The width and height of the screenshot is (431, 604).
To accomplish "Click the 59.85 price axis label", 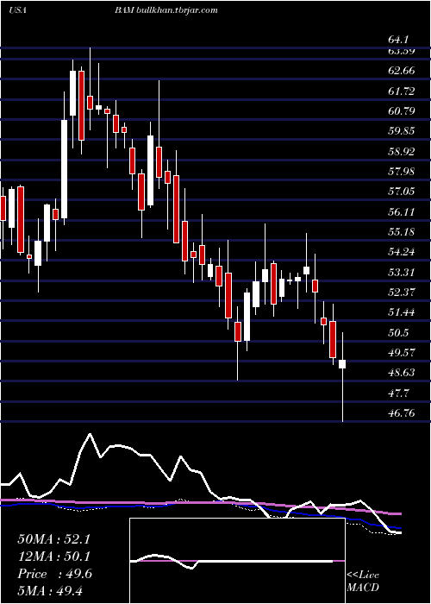I will pos(402,131).
